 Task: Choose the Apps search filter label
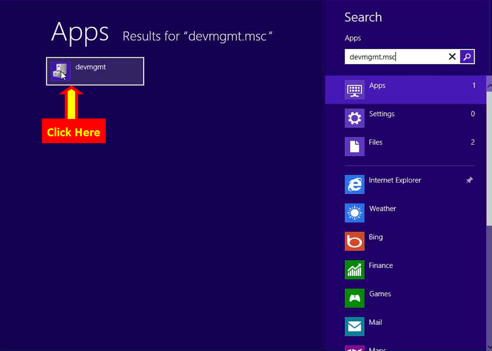[377, 85]
